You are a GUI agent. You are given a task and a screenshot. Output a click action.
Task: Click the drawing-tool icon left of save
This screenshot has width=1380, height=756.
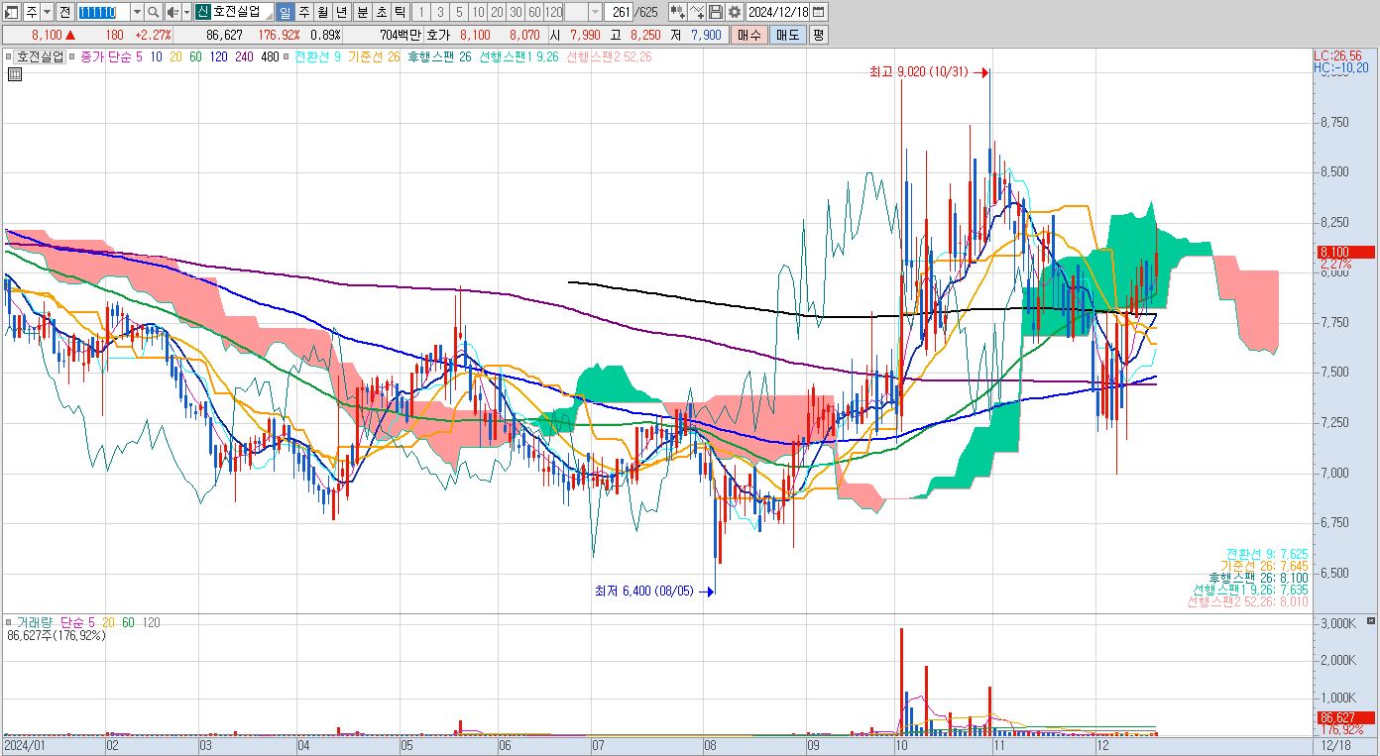click(697, 12)
